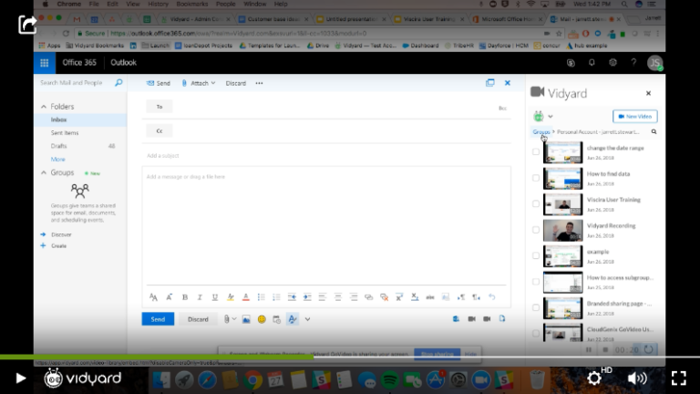Screen dimensions: 700x394
Task: Click the Bcc link
Action: point(503,109)
